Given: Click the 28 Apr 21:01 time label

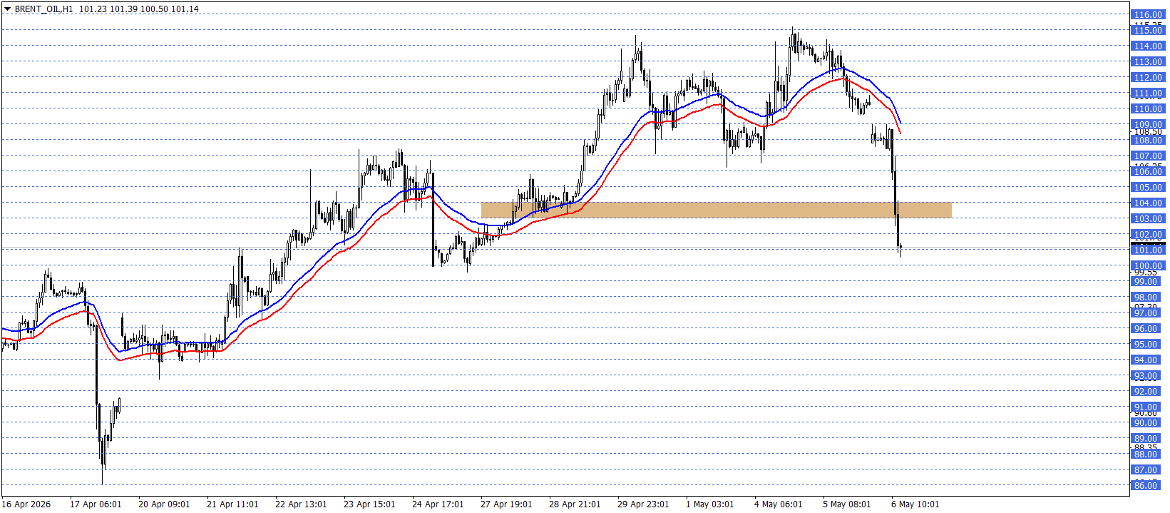Looking at the screenshot, I should [x=575, y=504].
